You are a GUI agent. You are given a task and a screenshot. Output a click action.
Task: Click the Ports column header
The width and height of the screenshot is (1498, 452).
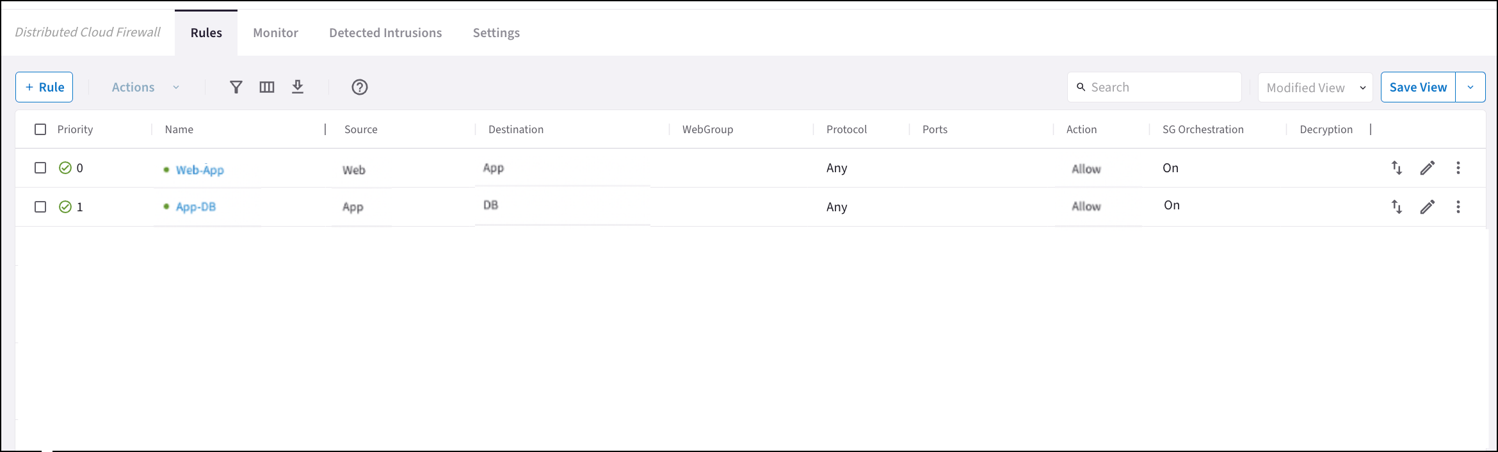935,129
